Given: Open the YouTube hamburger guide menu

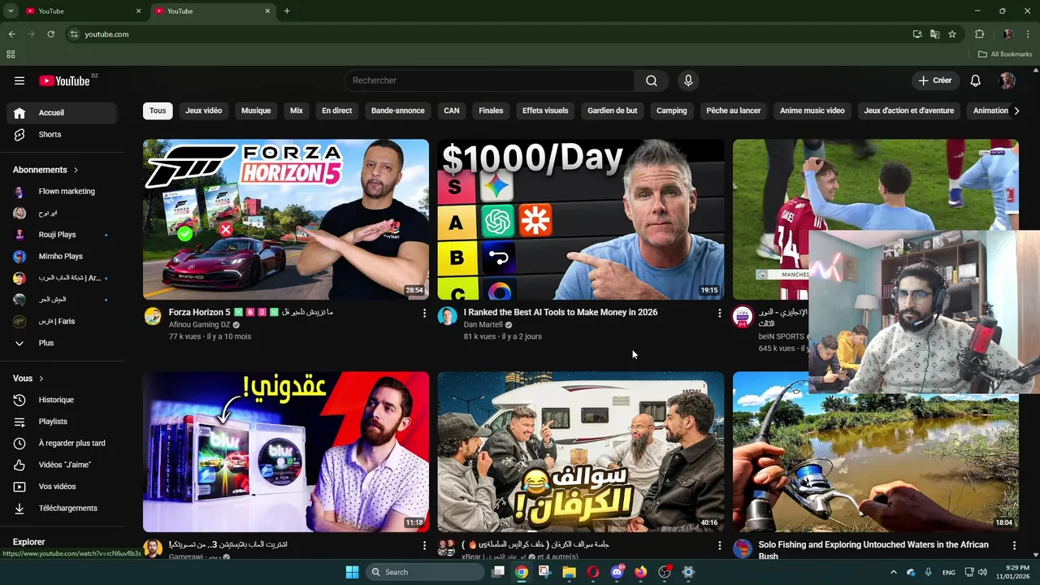Looking at the screenshot, I should [19, 80].
